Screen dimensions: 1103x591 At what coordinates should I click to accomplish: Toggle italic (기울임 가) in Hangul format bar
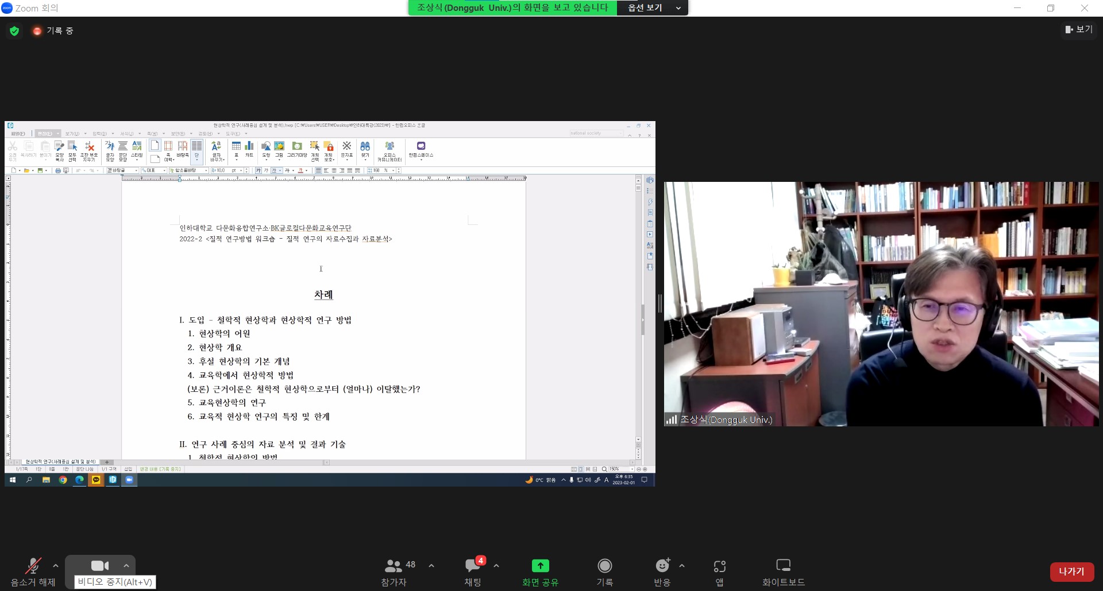click(266, 170)
